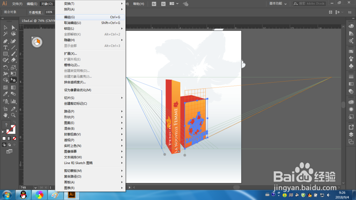This screenshot has height=200, width=356.
Task: Select the Paintbrush tool
Action: point(14,54)
